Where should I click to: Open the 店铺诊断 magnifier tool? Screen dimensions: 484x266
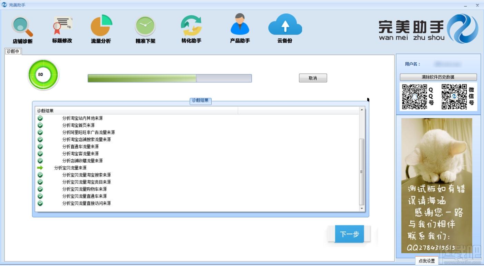[x=22, y=30]
